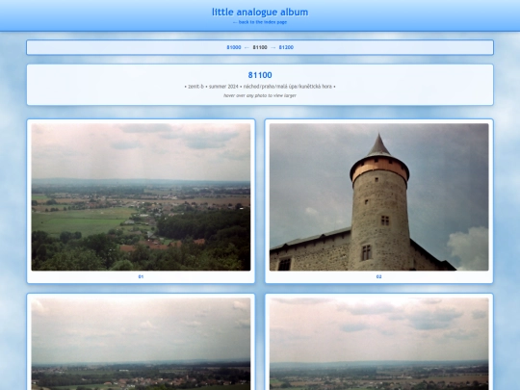520x390 pixels.
Task: Open the third photo in the left column
Action: [141, 344]
